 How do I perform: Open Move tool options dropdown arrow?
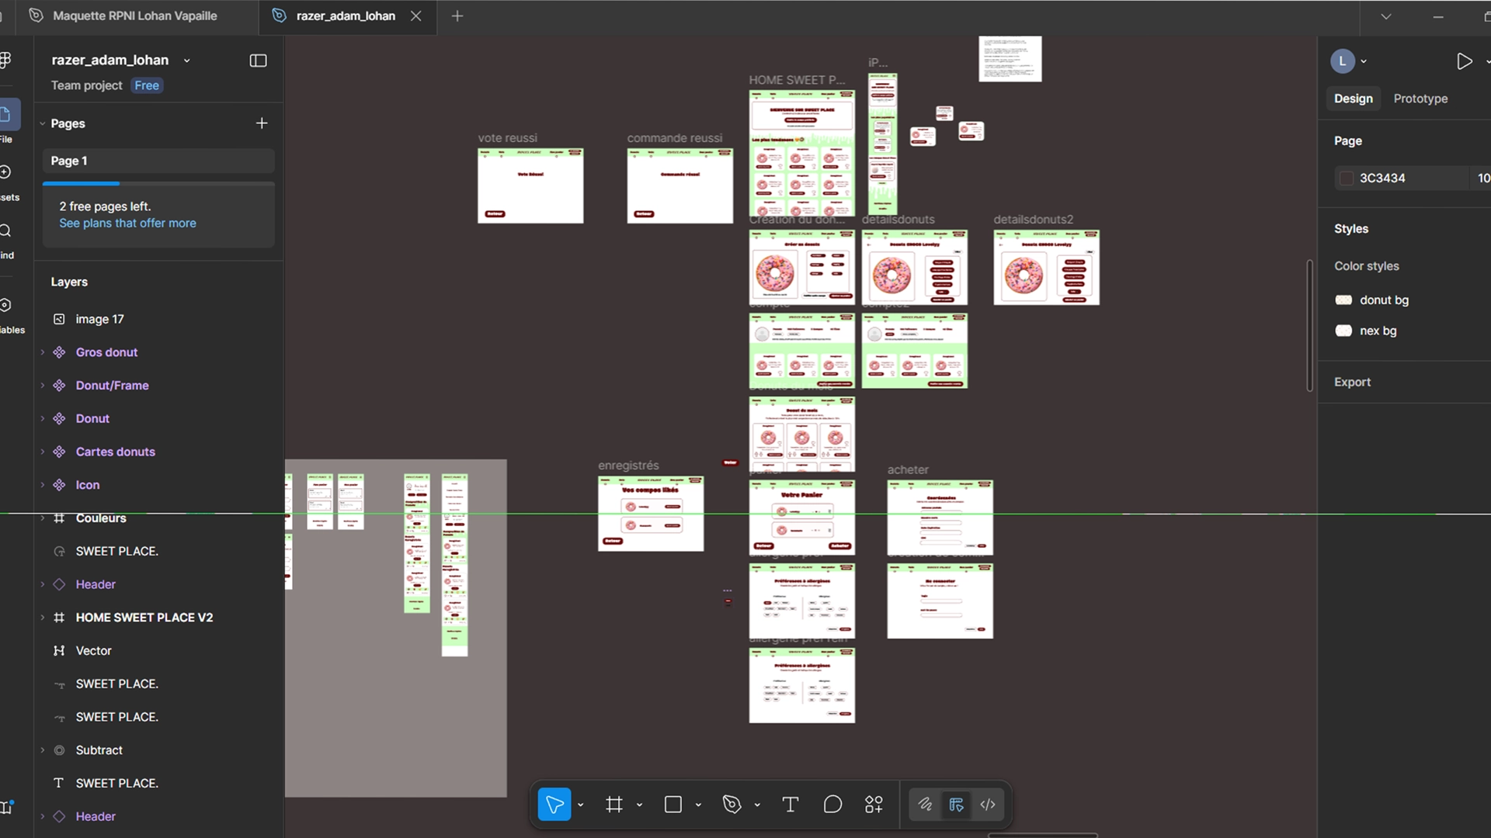click(581, 805)
